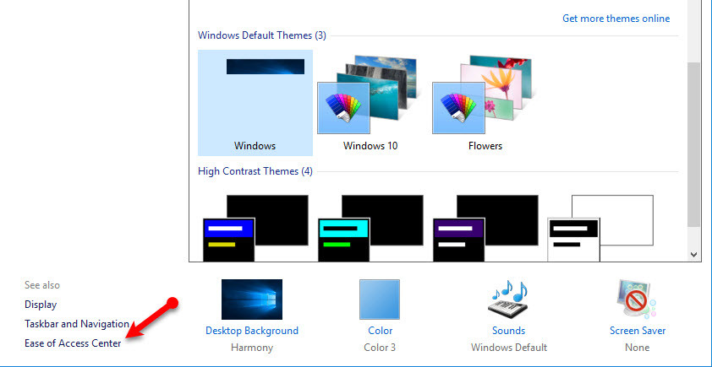Open the Sounds link
The image size is (712, 367).
pos(508,331)
